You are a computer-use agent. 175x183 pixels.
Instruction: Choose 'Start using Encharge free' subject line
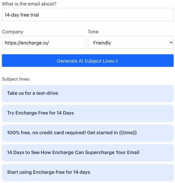(x=87, y=172)
